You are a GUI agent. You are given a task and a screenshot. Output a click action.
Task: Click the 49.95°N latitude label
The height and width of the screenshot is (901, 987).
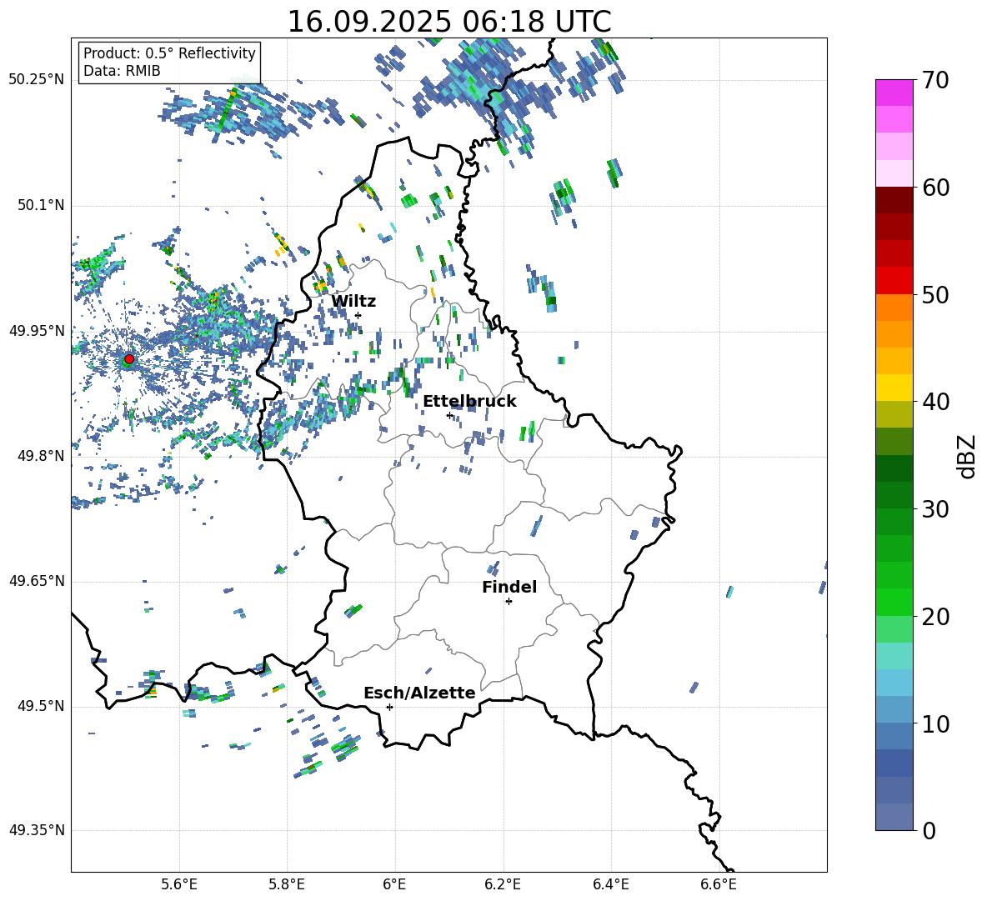pos(37,331)
